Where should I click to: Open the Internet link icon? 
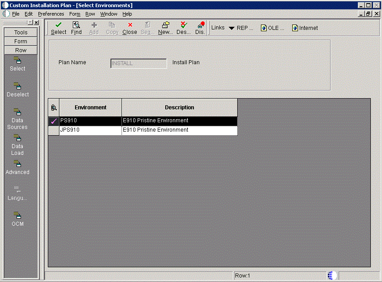point(295,28)
